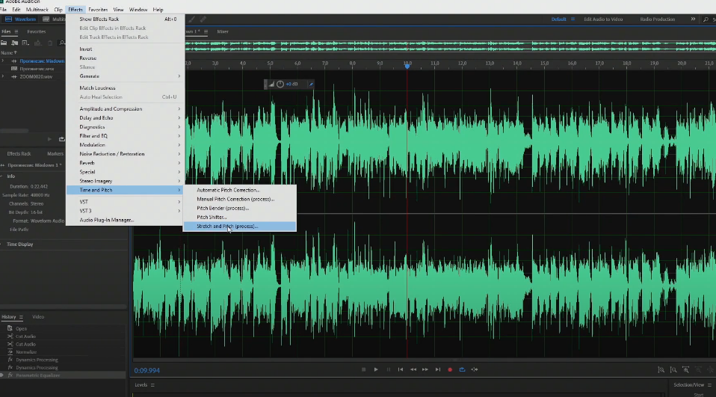Open the History panel menu icon
Image resolution: width=716 pixels, height=397 pixels.
[x=21, y=317]
